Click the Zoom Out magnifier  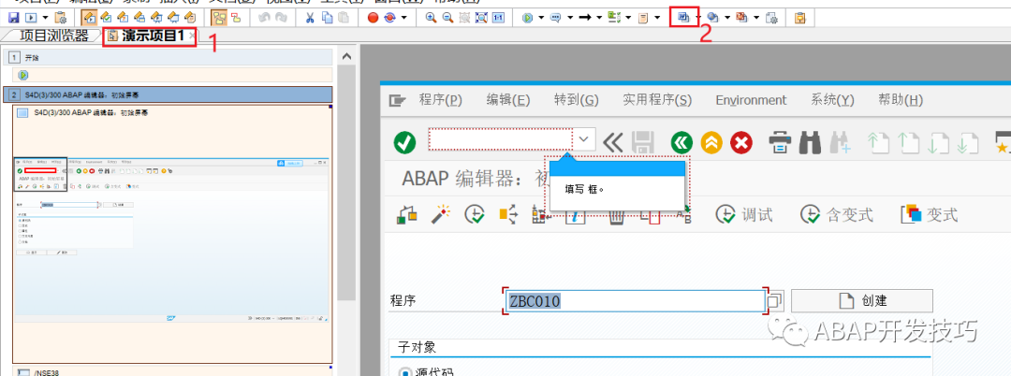(x=447, y=18)
